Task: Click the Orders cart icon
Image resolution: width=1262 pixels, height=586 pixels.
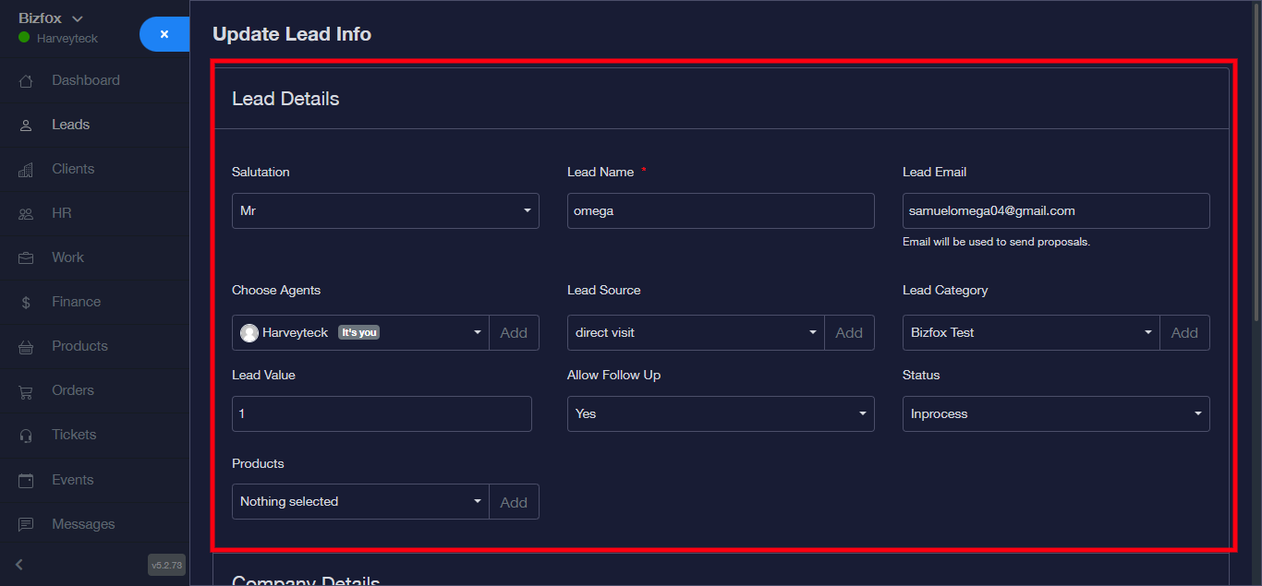Action: pos(26,391)
